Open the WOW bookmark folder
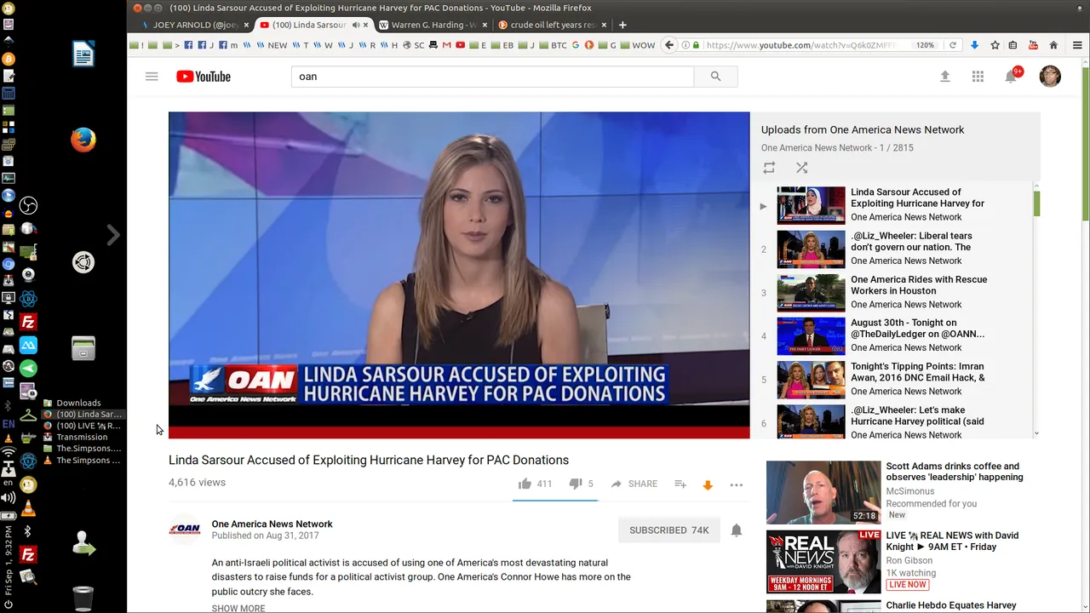This screenshot has width=1090, height=613. (638, 45)
